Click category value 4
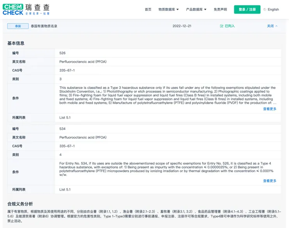The height and width of the screenshot is (228, 289). (61, 155)
